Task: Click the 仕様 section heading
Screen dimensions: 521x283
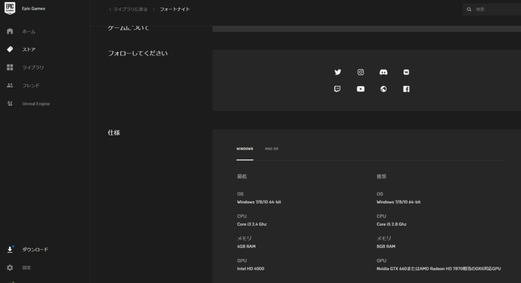Action: pos(113,132)
